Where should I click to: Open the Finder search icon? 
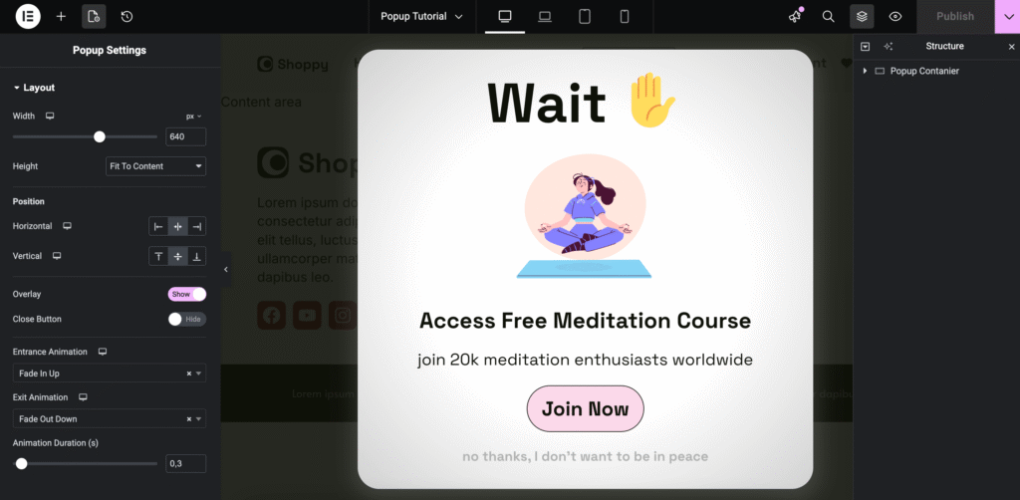point(828,16)
